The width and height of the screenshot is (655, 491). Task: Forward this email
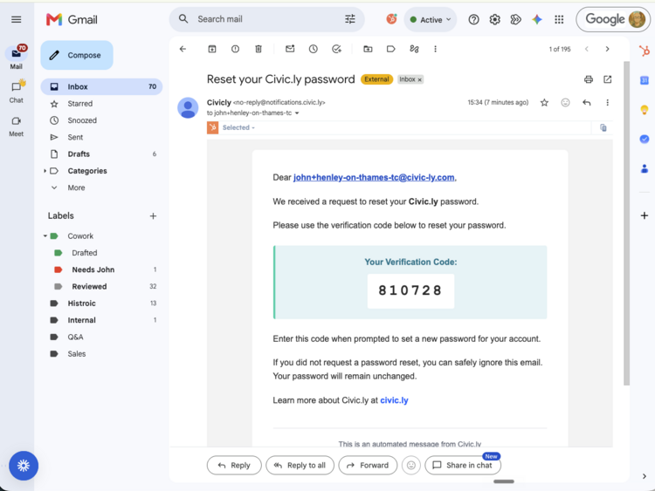point(368,465)
